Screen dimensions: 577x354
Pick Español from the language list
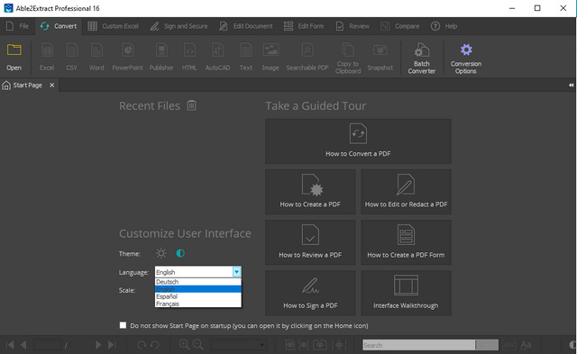click(x=198, y=296)
